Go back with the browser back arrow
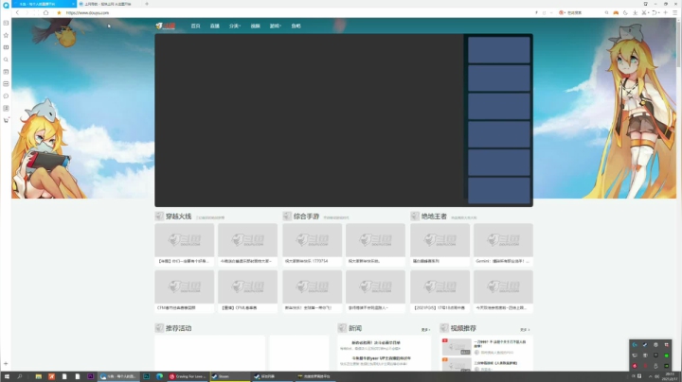 (x=17, y=13)
